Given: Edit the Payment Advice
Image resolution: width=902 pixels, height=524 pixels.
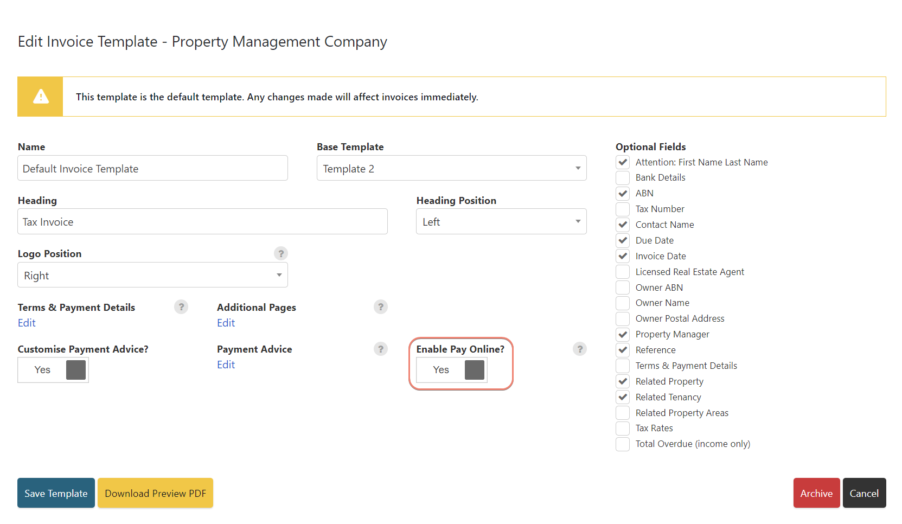Looking at the screenshot, I should 226,365.
